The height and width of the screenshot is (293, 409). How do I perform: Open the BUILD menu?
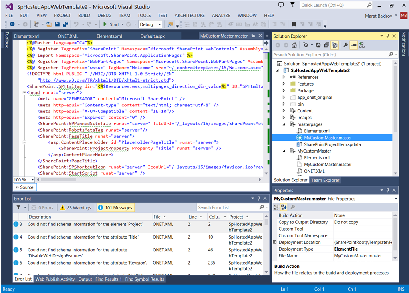coord(84,16)
